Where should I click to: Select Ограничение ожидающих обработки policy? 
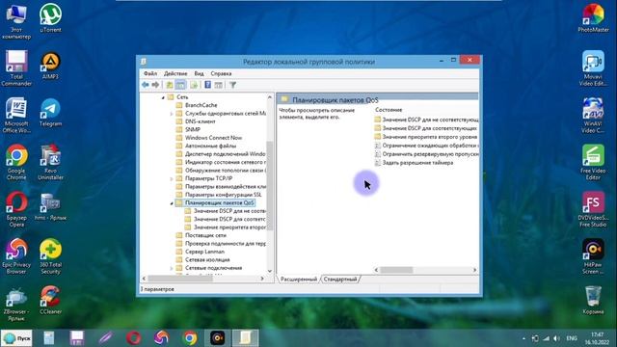(430, 146)
